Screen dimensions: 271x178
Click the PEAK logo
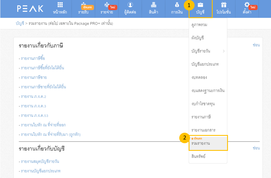tap(30, 9)
